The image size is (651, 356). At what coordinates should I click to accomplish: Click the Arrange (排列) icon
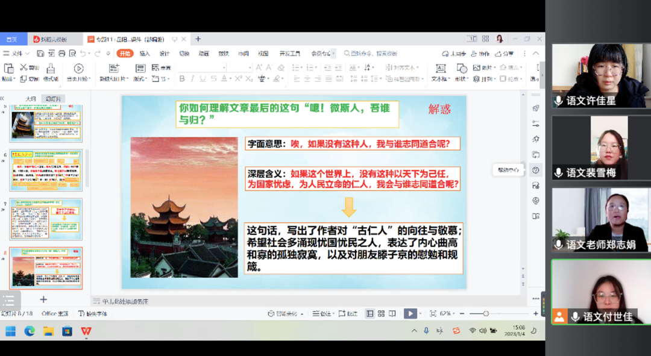point(477,79)
